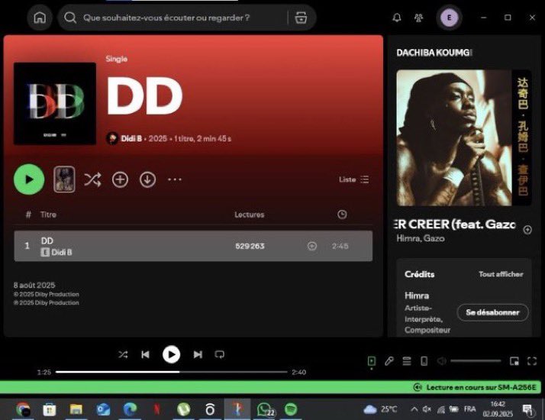545x420 pixels.
Task: Open Chrome from the taskbar
Action: (x=23, y=409)
